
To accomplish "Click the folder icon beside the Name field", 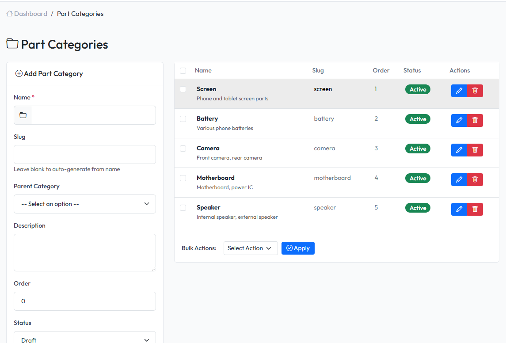I will pos(23,115).
